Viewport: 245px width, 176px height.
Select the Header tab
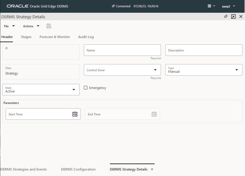[7, 37]
